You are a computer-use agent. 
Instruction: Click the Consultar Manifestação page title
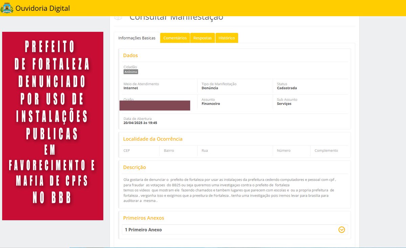pos(176,18)
